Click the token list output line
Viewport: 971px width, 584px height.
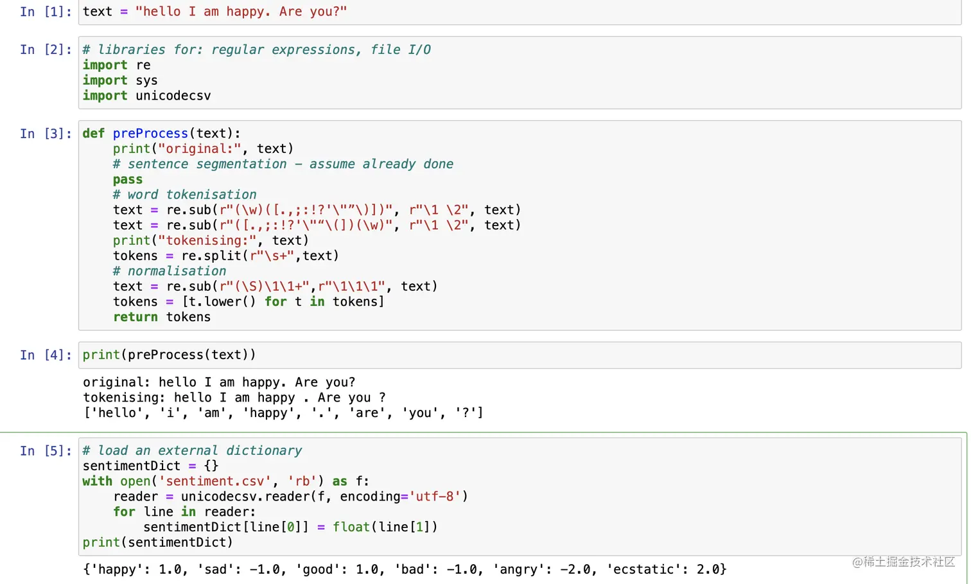[x=283, y=413]
